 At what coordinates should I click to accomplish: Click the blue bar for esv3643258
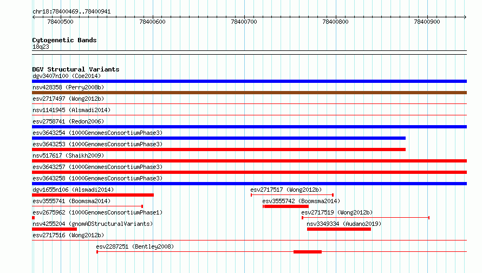point(249,184)
